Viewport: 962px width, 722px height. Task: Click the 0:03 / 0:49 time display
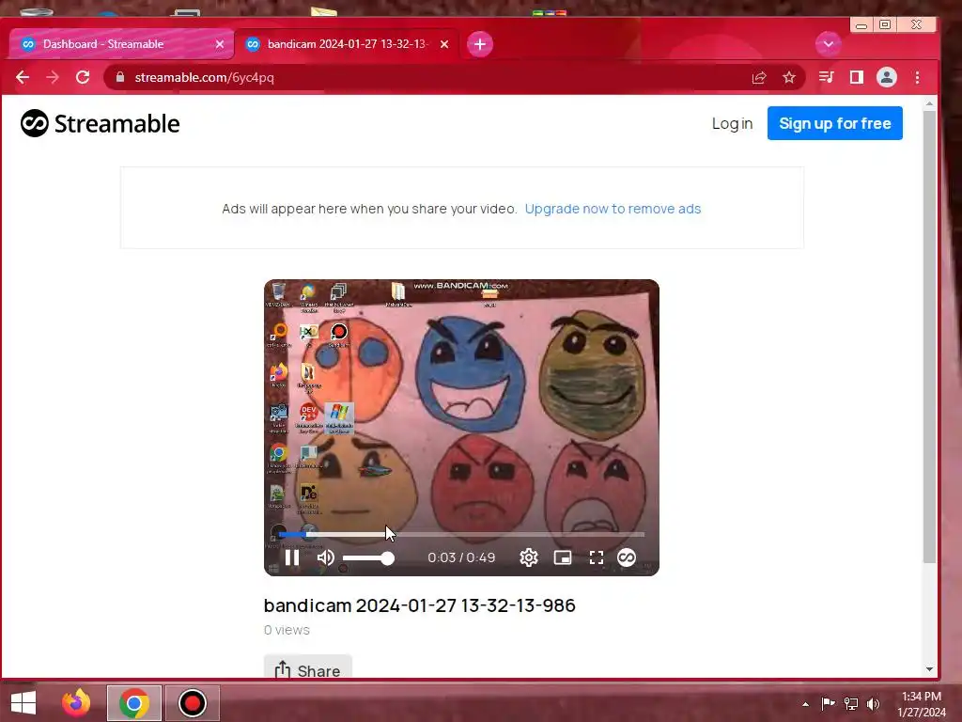click(461, 557)
